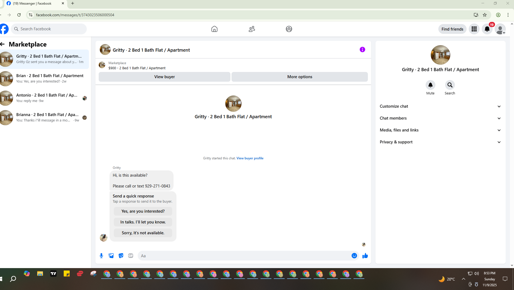Expand Media, files and links section
The image size is (514, 290).
click(440, 130)
